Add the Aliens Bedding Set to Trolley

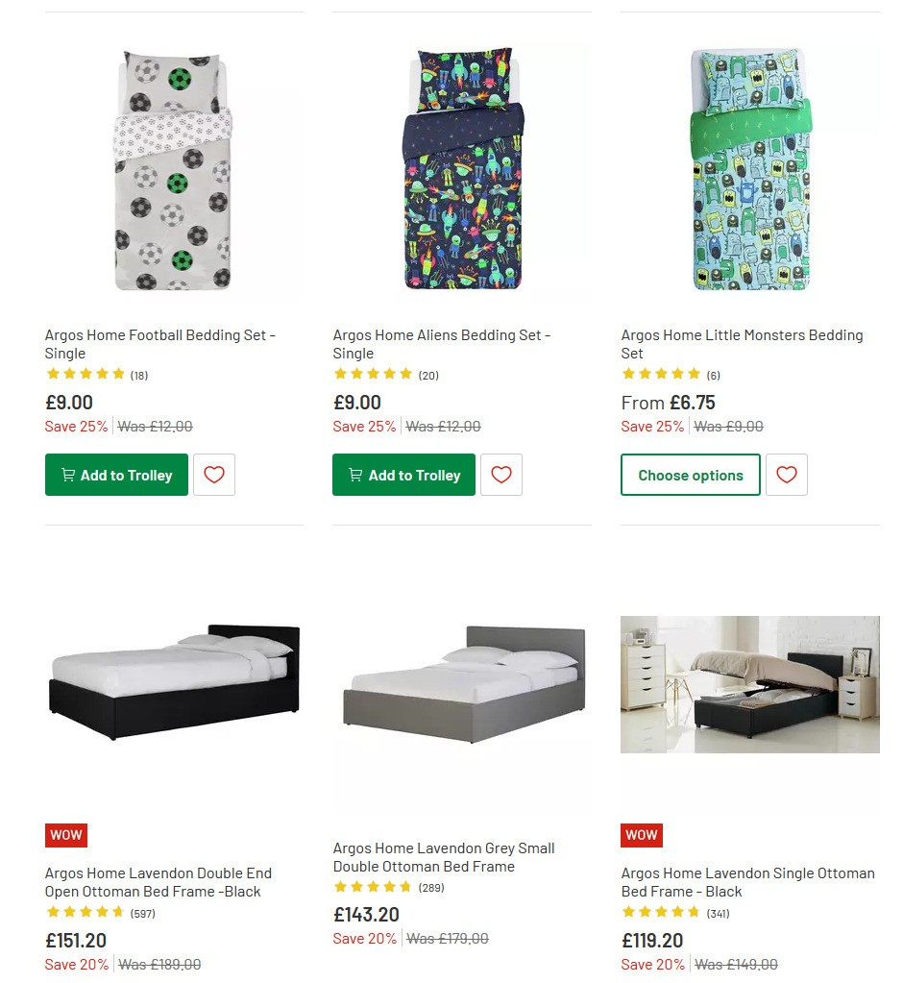[x=403, y=474]
